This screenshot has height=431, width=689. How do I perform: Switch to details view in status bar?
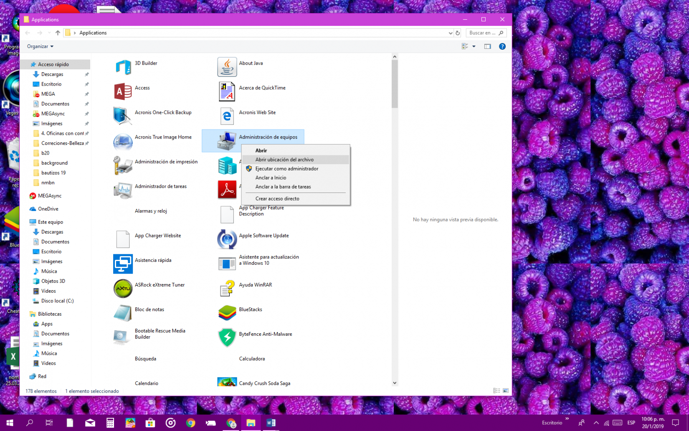(496, 391)
